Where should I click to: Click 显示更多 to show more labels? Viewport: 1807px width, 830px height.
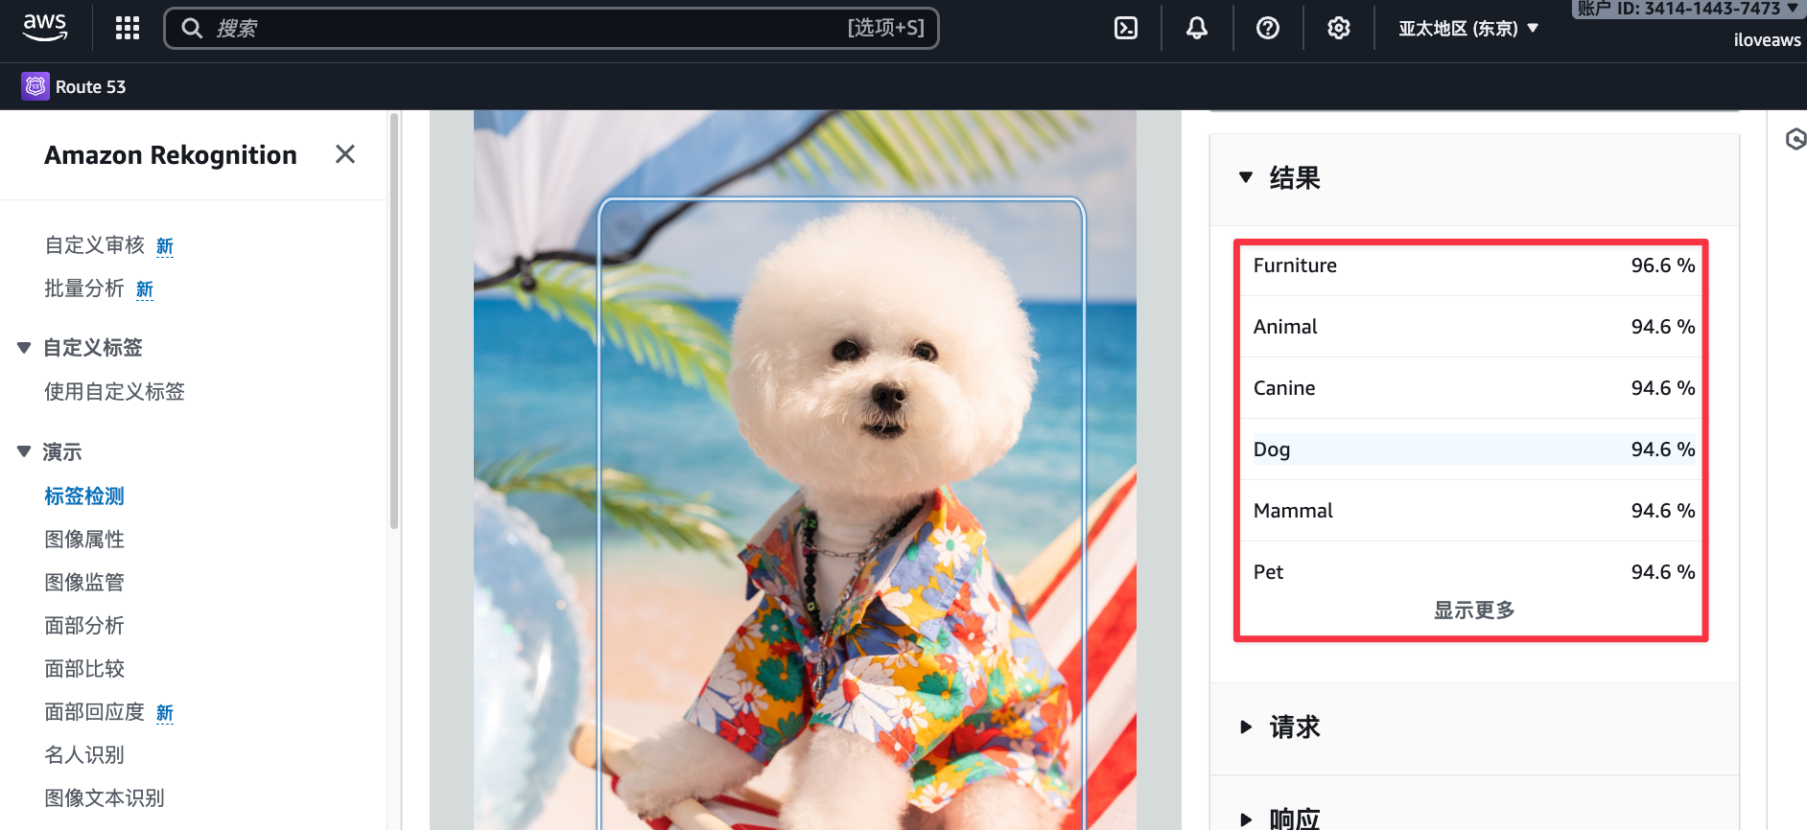click(x=1473, y=611)
